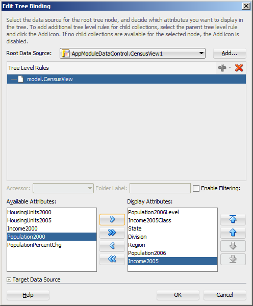Open Help for this dialog
This screenshot has width=253, height=306.
[28, 295]
